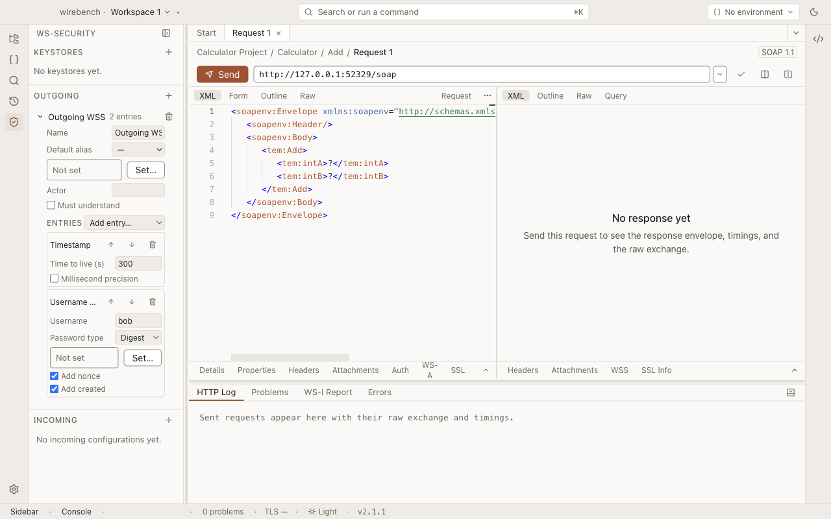Open the Default alias dropdown

pos(138,149)
